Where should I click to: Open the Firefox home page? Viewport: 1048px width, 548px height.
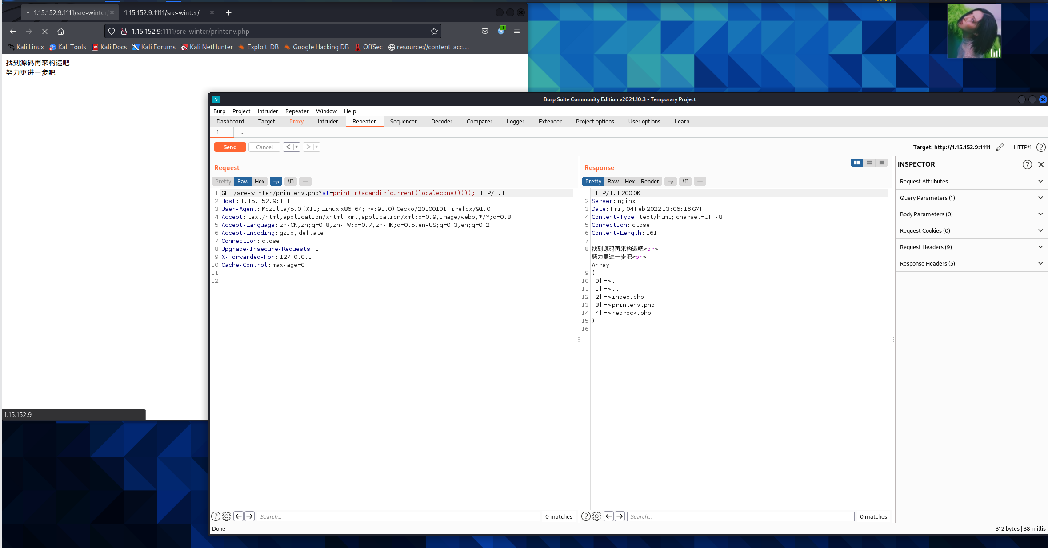click(x=61, y=31)
